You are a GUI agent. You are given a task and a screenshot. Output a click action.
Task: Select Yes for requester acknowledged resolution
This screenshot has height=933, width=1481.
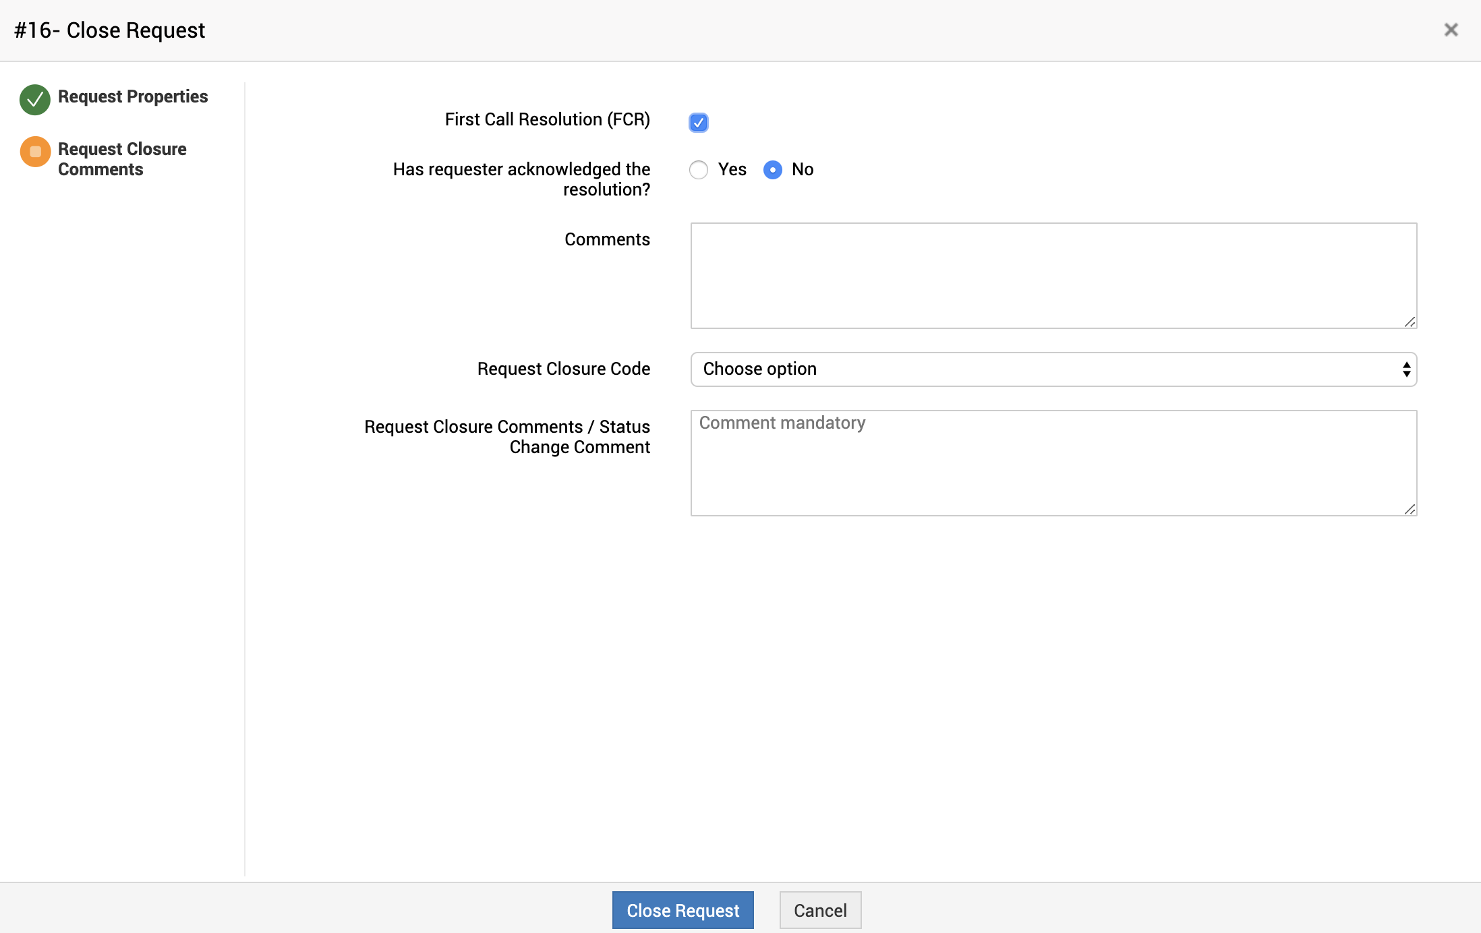(699, 170)
